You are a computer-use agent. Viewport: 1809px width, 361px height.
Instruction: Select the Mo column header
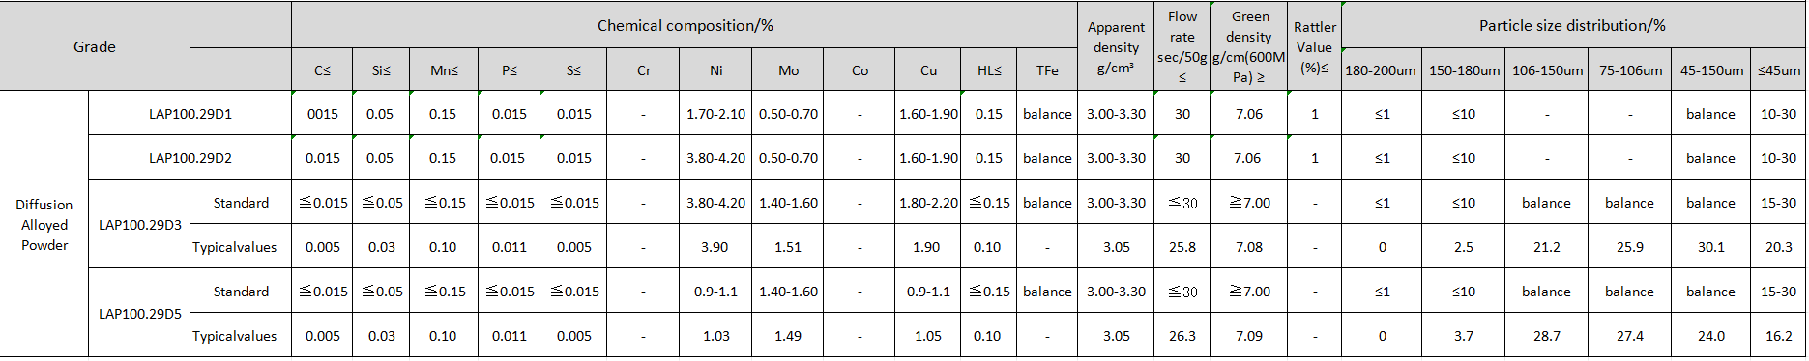[788, 69]
